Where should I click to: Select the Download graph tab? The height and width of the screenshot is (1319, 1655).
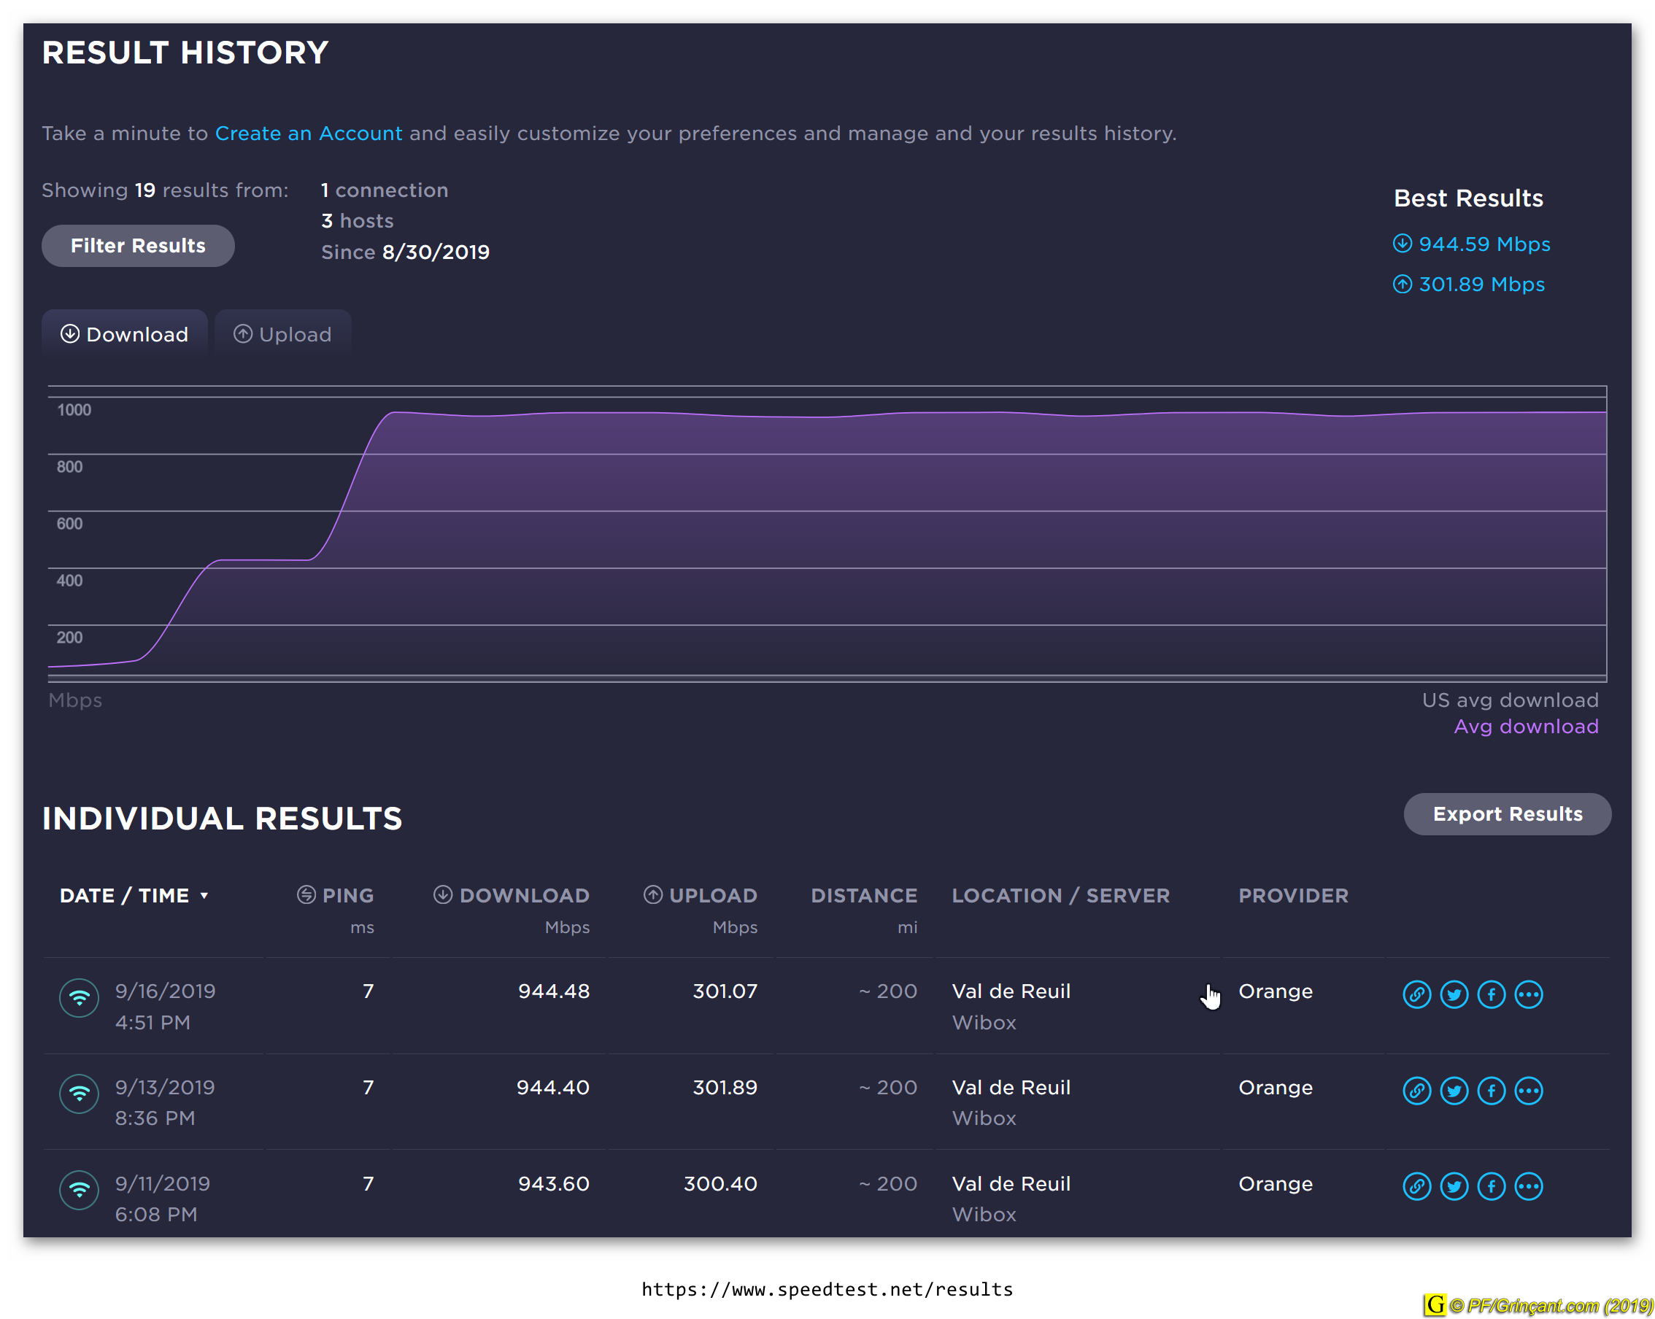[x=124, y=335]
